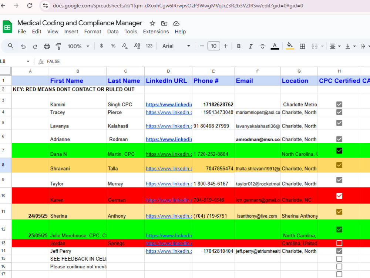Open the Name box dropdown arrow
The width and height of the screenshot is (370, 278).
[x=28, y=62]
